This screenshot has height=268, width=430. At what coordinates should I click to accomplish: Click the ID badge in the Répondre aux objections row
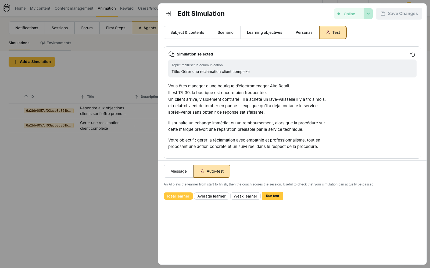pyautogui.click(x=48, y=111)
